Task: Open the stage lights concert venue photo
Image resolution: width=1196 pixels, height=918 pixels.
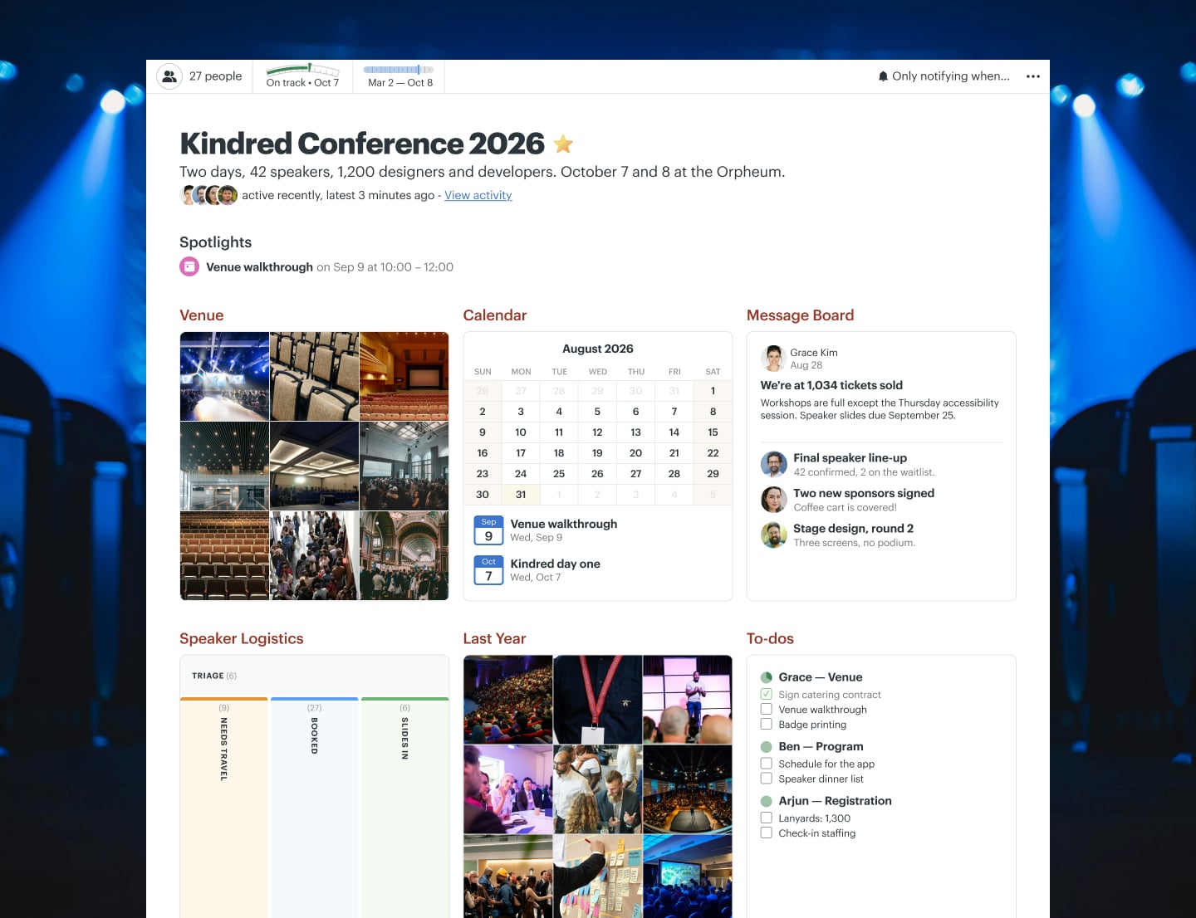Action: (225, 377)
